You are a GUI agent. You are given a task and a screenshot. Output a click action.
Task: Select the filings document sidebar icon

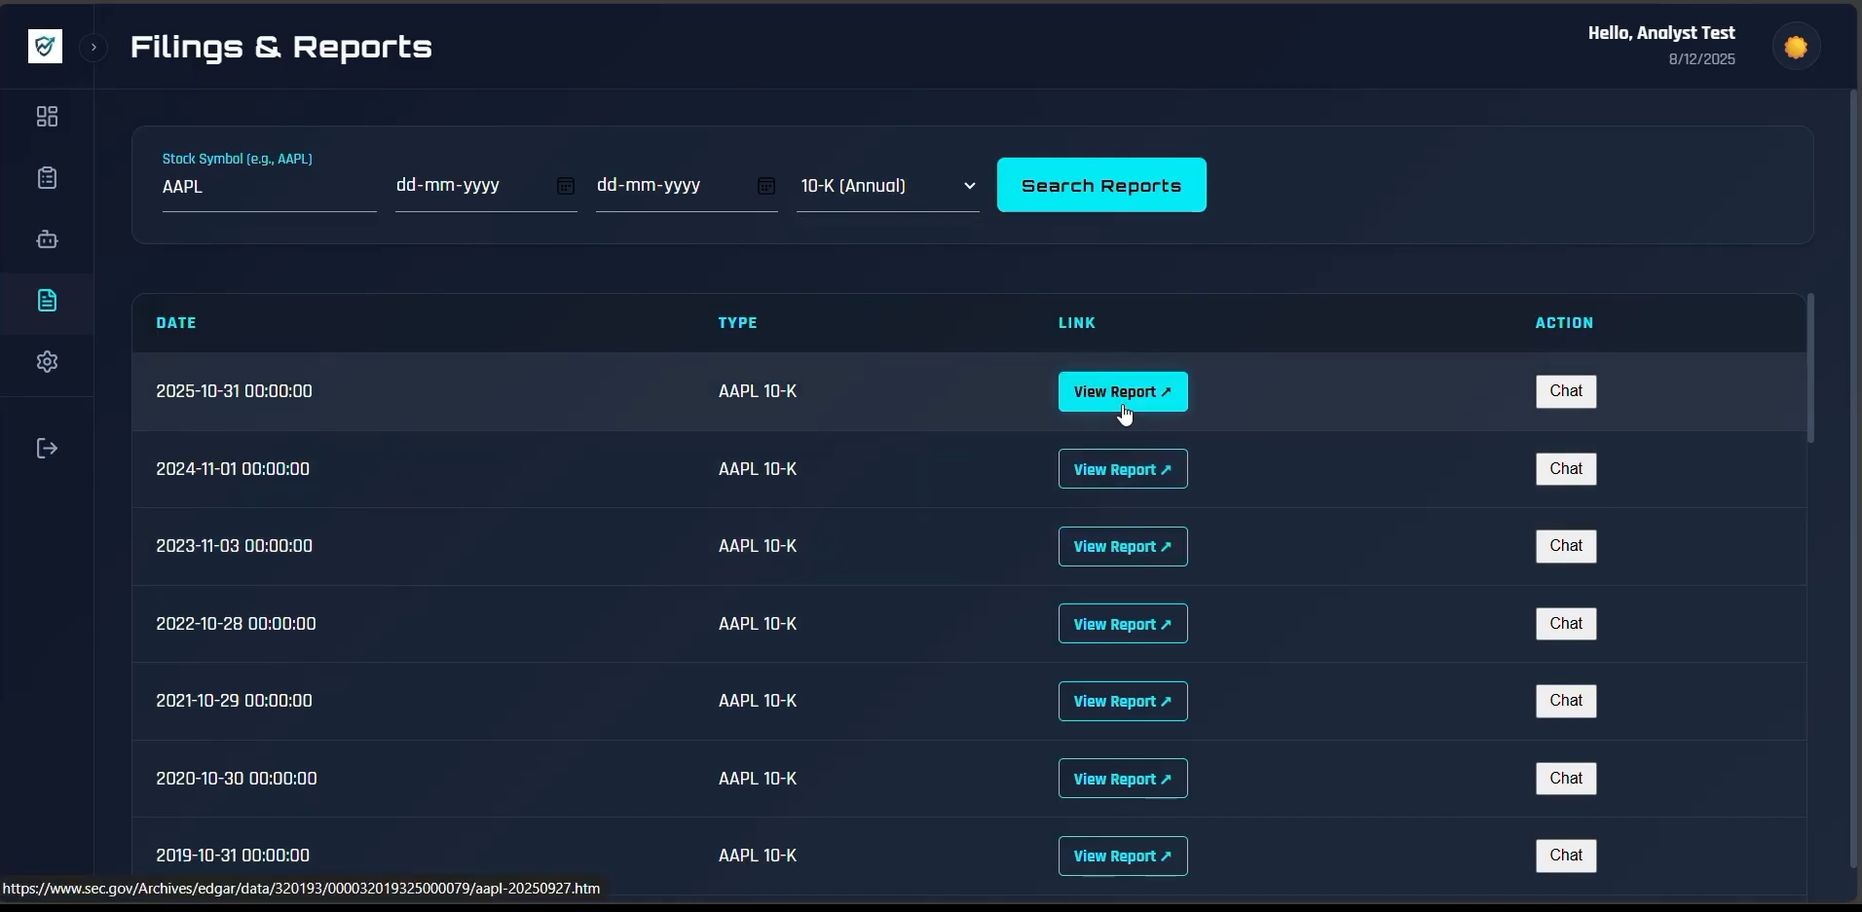[x=47, y=301]
